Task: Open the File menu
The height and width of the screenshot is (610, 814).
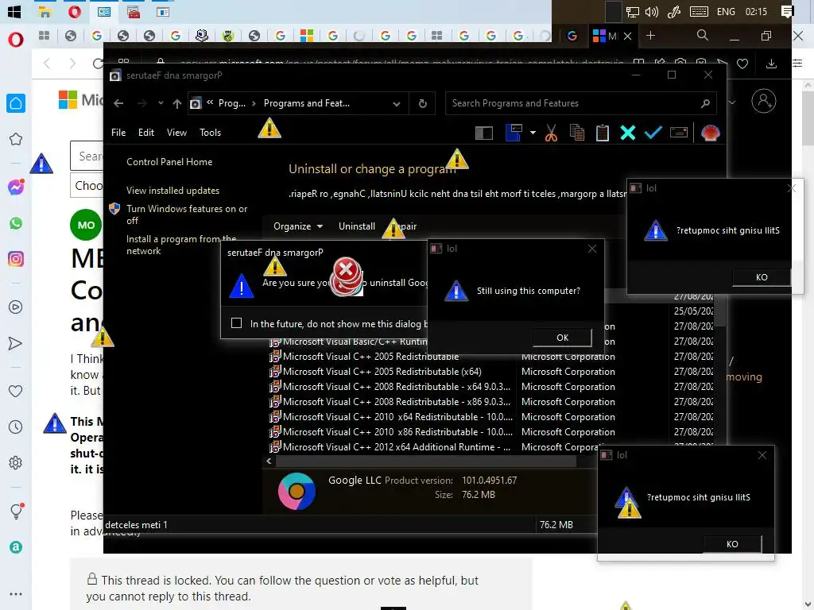Action: point(118,133)
